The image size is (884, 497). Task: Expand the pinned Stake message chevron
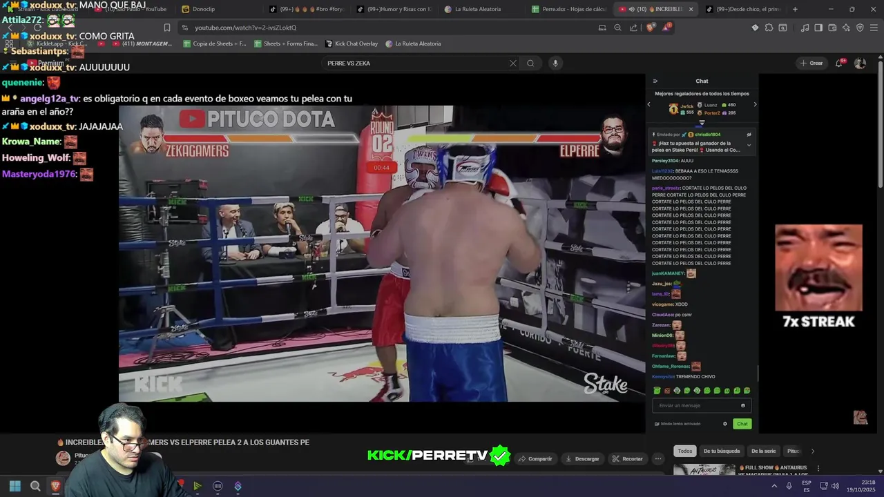[x=749, y=145]
